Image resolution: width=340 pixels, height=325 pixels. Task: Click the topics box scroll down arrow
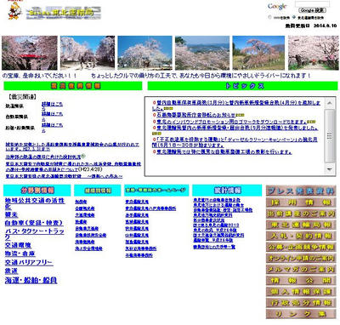point(330,169)
